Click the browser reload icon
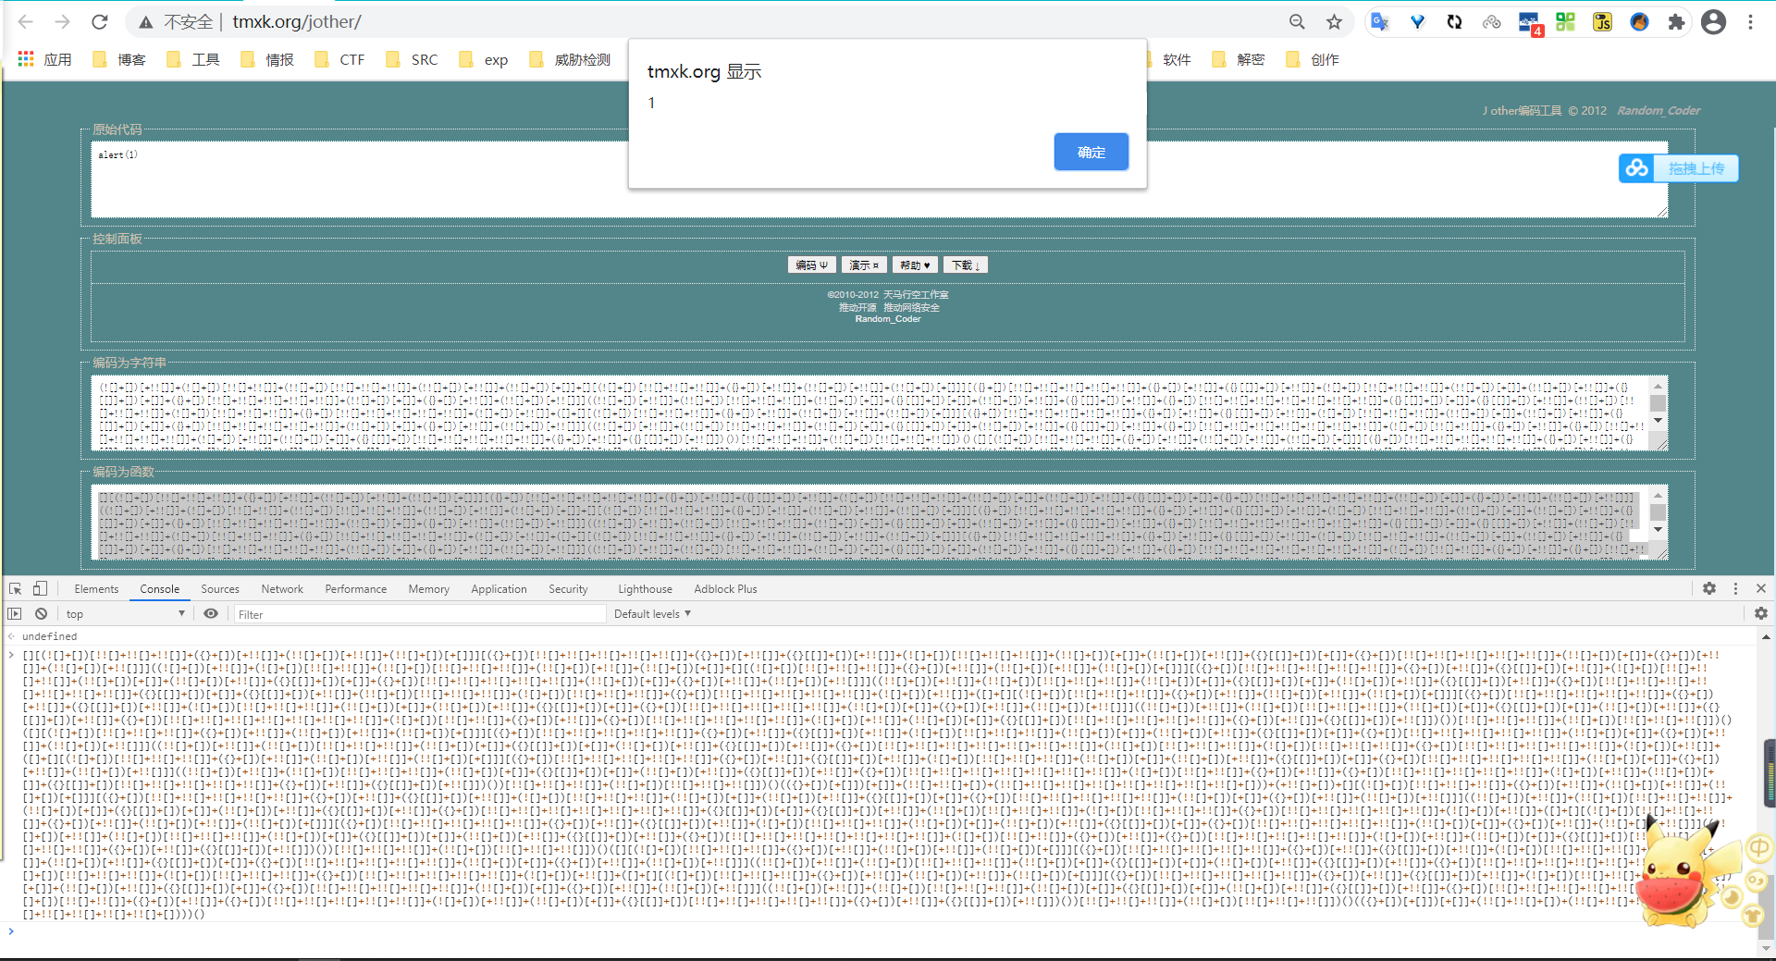The image size is (1776, 961). click(100, 21)
